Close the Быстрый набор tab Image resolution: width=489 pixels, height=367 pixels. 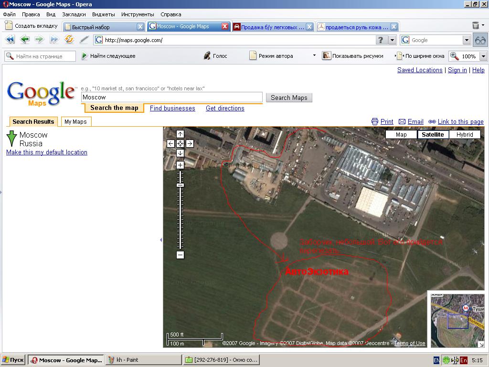(x=140, y=27)
